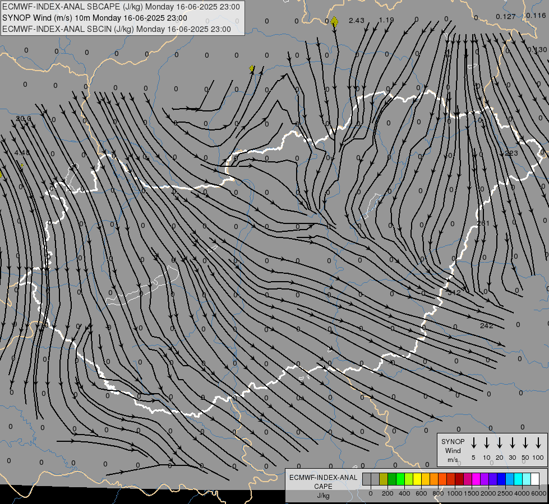Click the map value 261
The image size is (549, 504).
coord(483,223)
